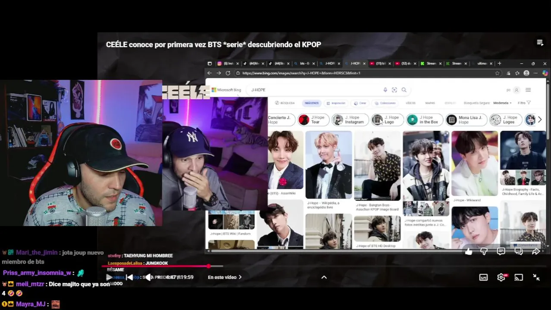Open the Crear tab

tap(360, 103)
